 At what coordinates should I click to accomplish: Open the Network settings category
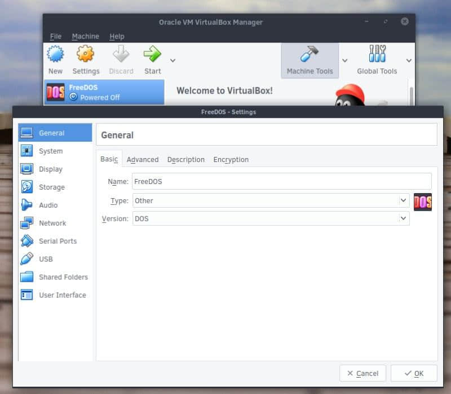click(55, 223)
